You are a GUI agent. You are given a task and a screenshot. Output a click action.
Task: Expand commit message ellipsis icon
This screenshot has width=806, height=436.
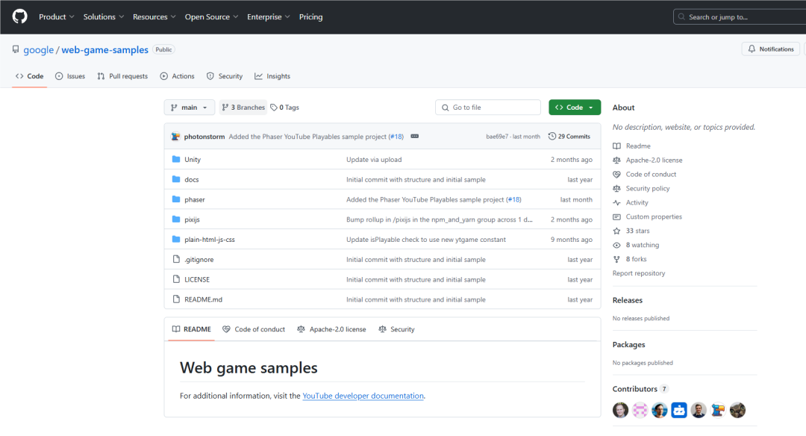(x=414, y=136)
